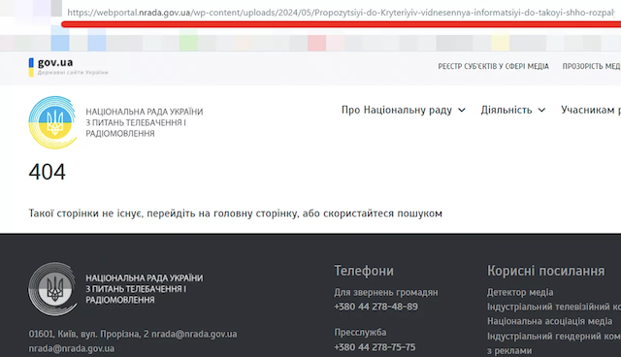
Task: Expand the 'Діяльність' menu
Action: [x=513, y=110]
